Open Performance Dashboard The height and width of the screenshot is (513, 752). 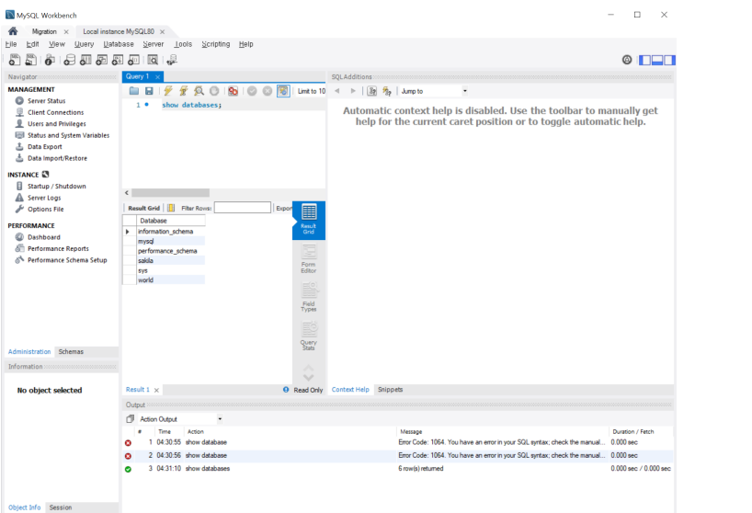[x=43, y=237]
